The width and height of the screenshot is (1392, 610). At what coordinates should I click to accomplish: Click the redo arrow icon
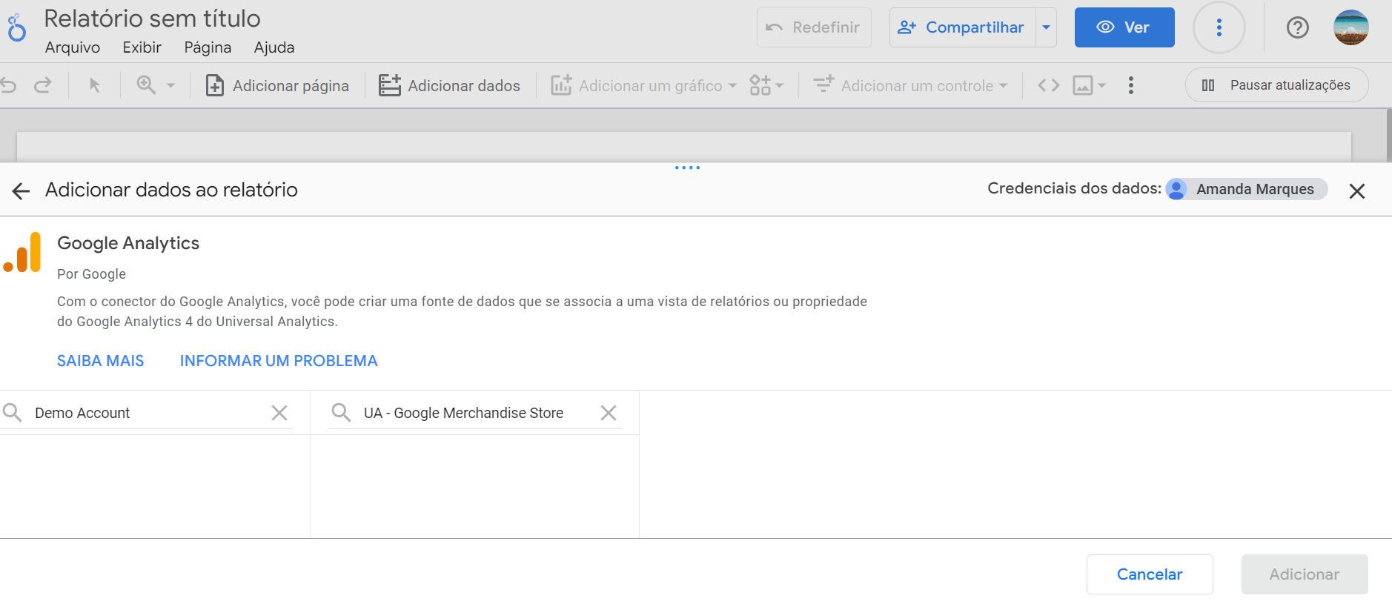(x=43, y=86)
